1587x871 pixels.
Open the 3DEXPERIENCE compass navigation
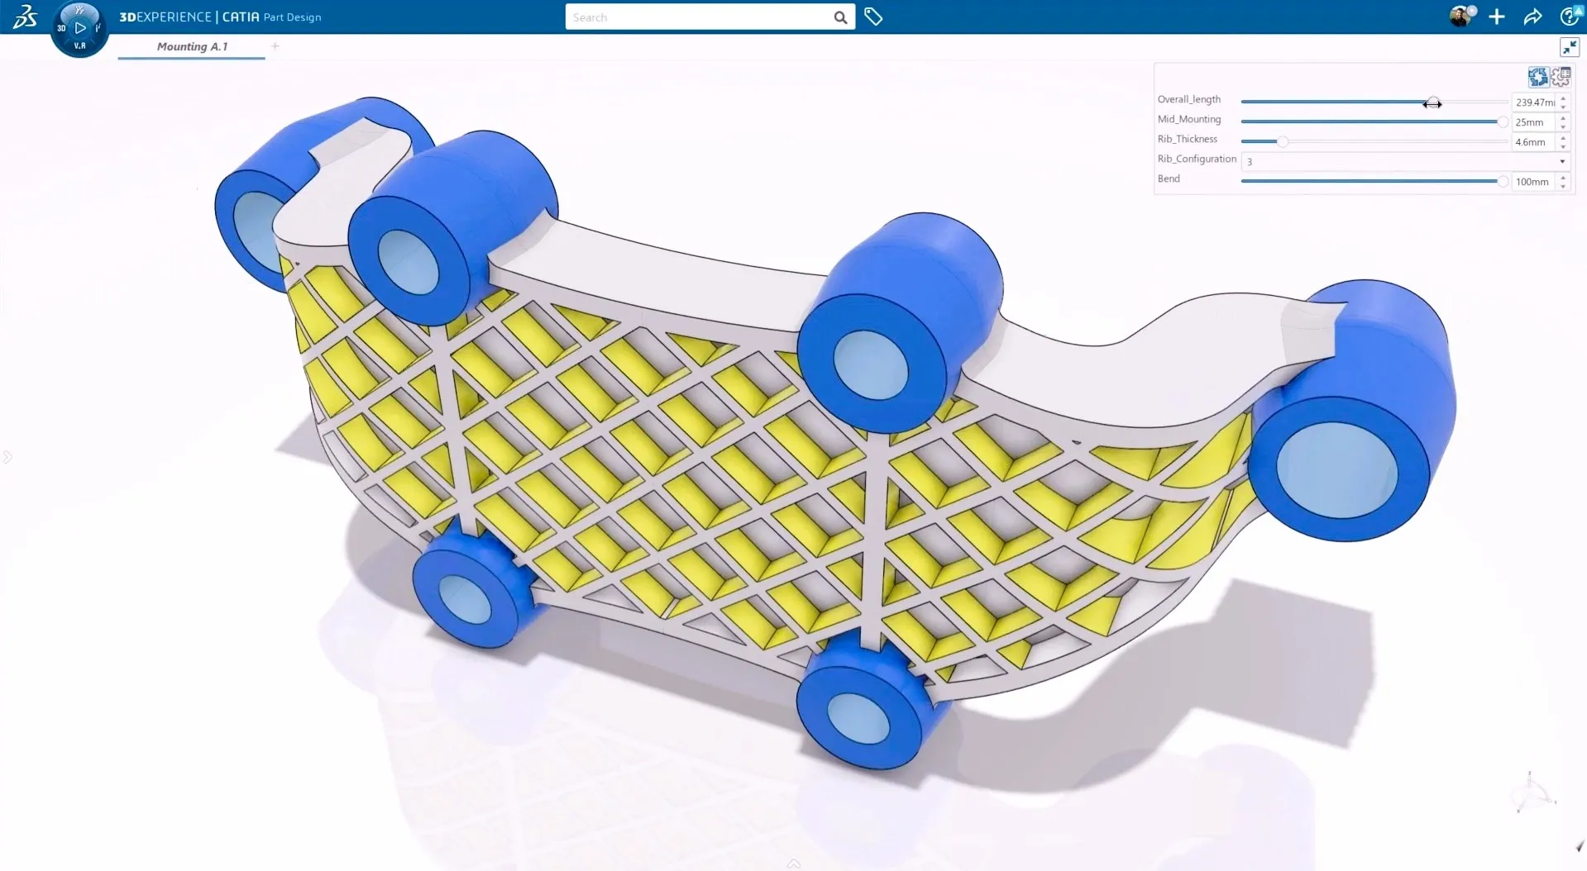[79, 27]
